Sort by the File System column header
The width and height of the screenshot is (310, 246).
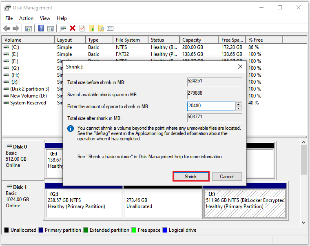tap(131, 40)
